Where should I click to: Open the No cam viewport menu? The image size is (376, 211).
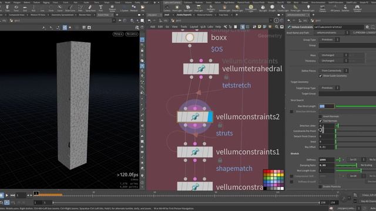pos(132,34)
